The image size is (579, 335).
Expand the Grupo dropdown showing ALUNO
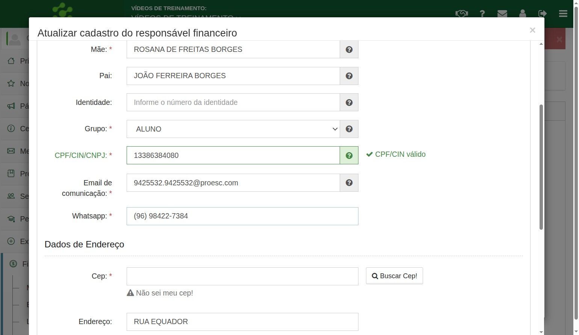(233, 129)
